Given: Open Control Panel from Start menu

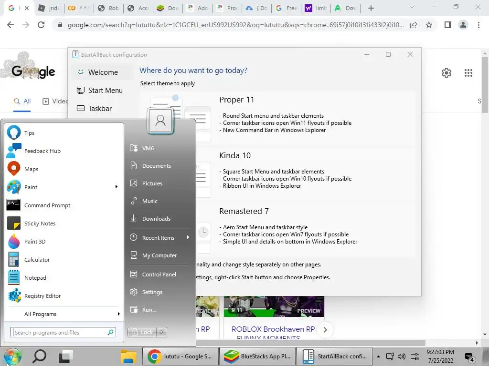Looking at the screenshot, I should coord(160,274).
